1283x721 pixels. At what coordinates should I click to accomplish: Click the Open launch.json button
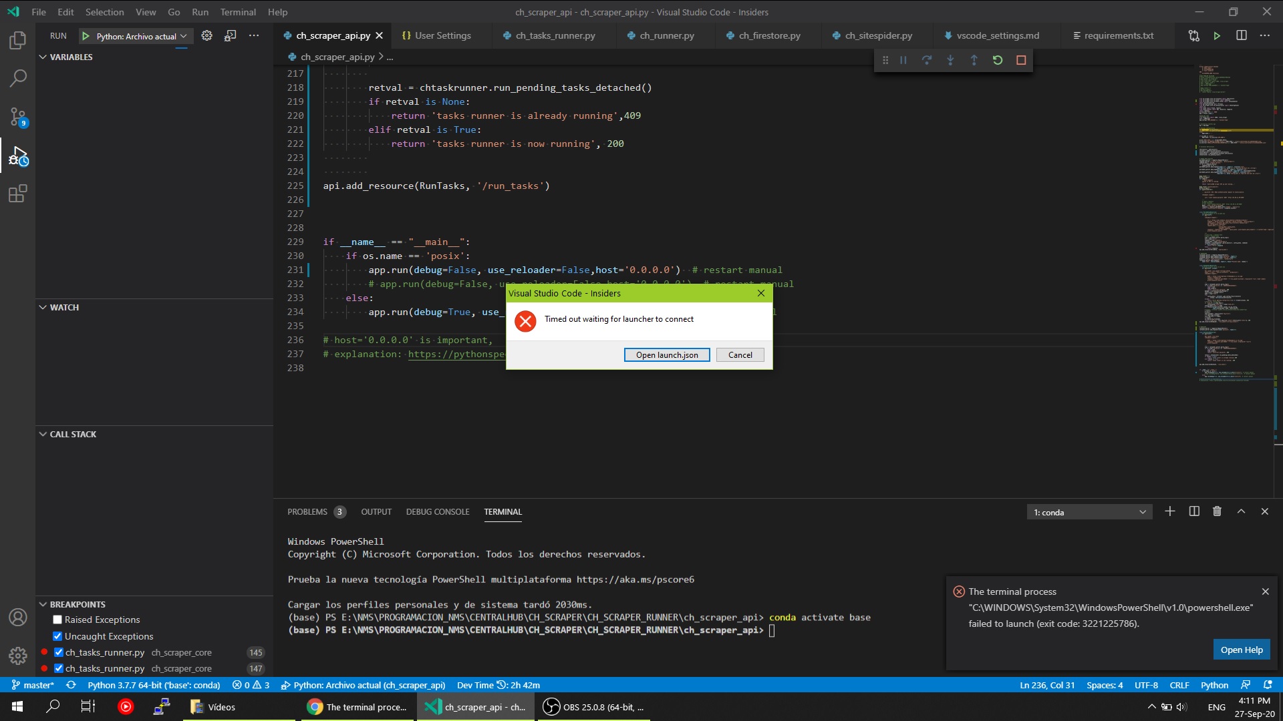[666, 354]
